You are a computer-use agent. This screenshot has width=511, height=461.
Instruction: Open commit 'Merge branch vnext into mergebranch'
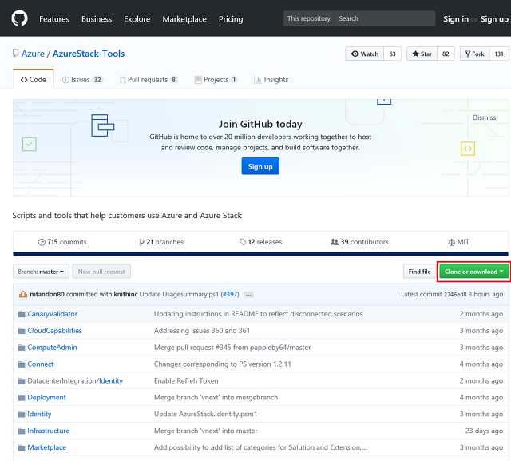coord(216,397)
